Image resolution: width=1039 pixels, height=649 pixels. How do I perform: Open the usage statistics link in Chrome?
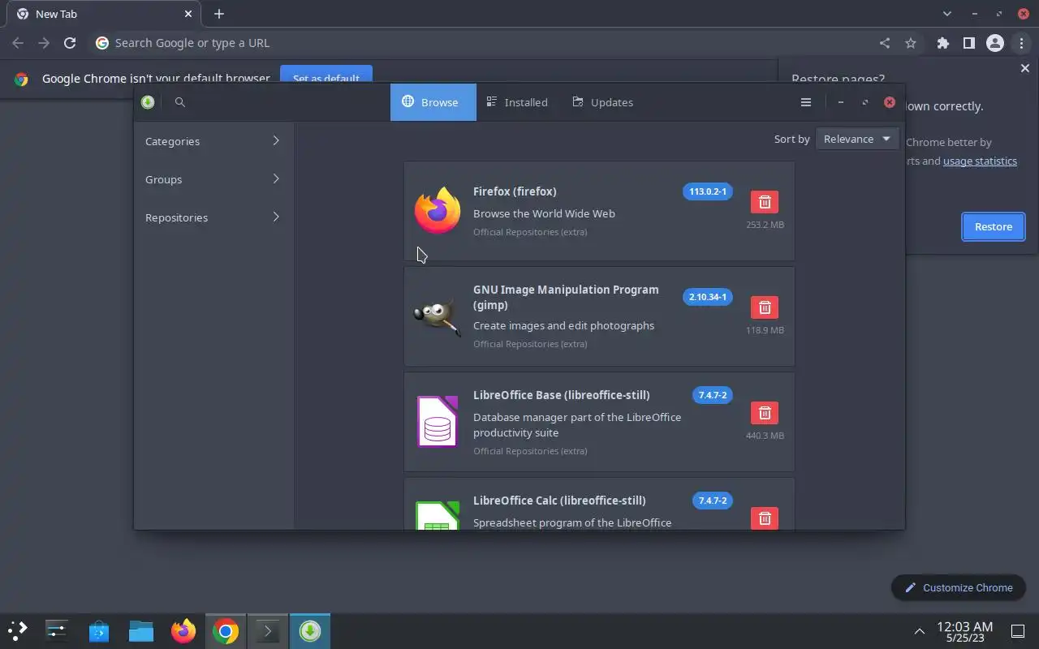tap(980, 161)
